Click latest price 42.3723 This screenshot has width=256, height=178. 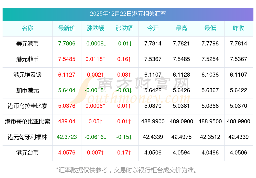(67, 137)
